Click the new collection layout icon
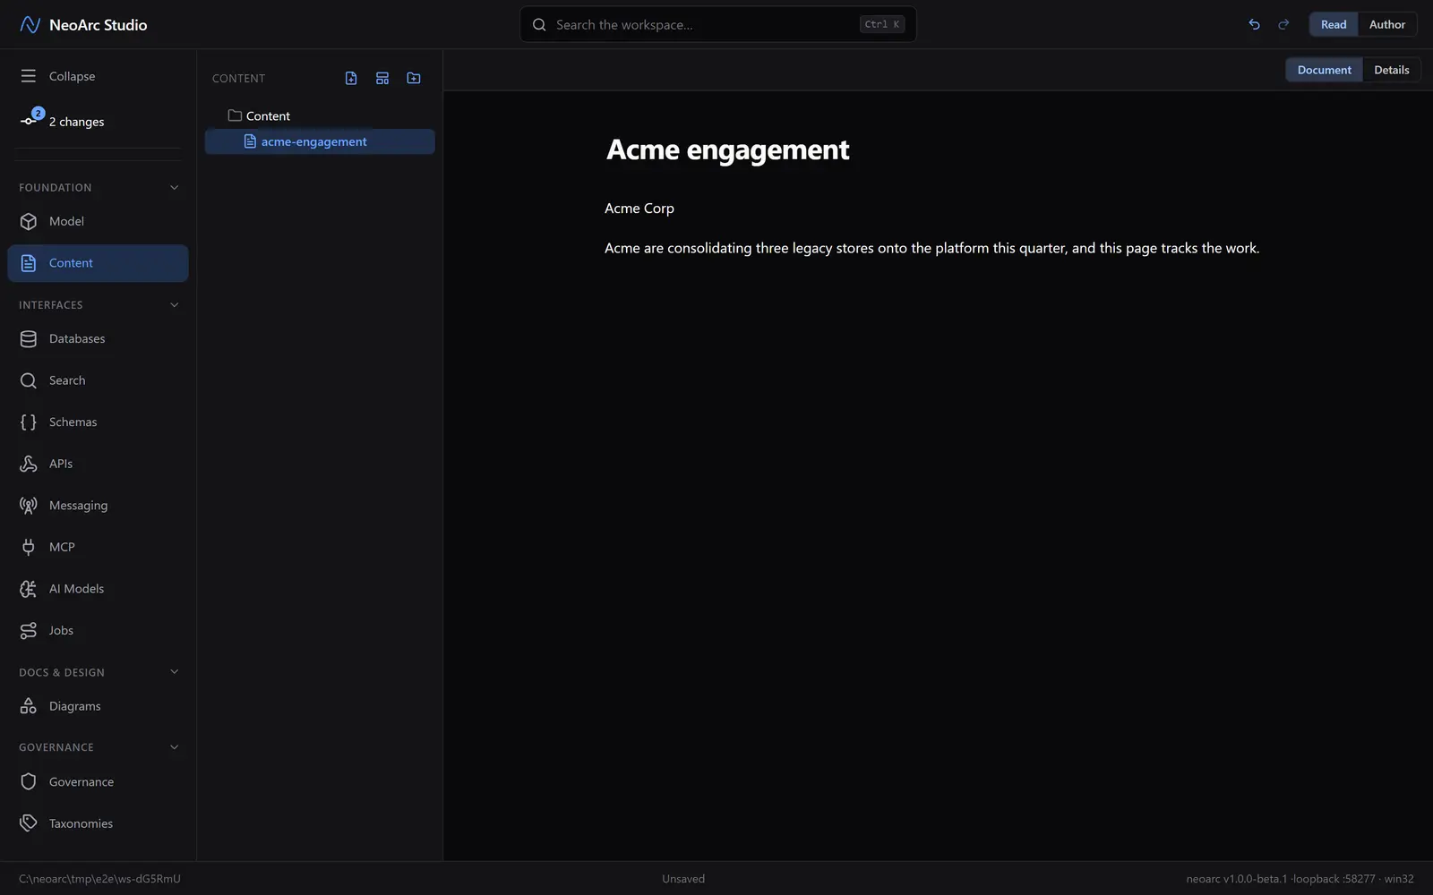 pyautogui.click(x=382, y=79)
